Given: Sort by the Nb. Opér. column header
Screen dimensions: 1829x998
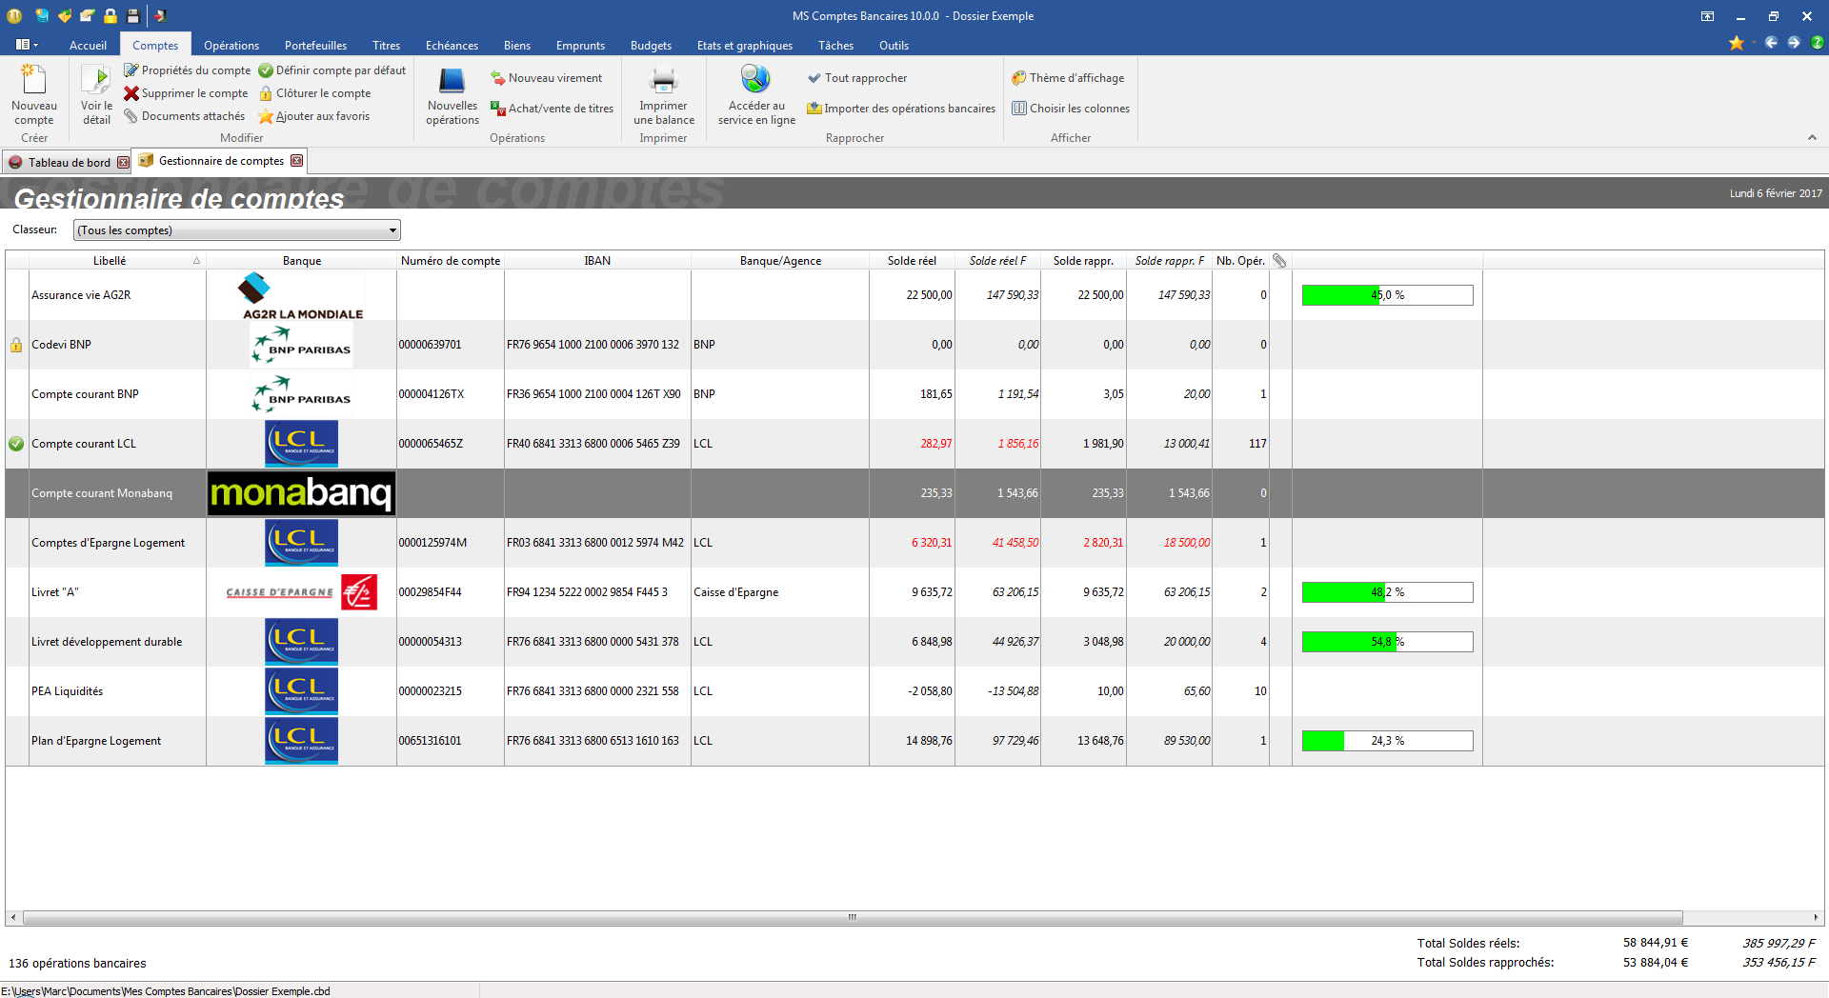Looking at the screenshot, I should [x=1240, y=261].
